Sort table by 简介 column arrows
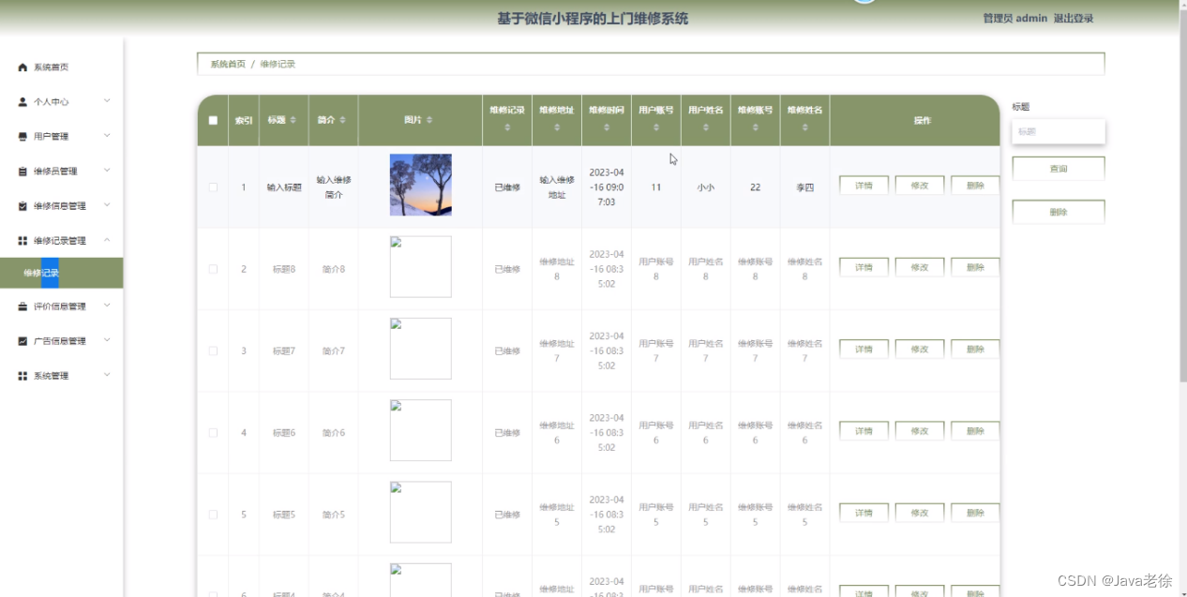1187x597 pixels. [x=342, y=120]
